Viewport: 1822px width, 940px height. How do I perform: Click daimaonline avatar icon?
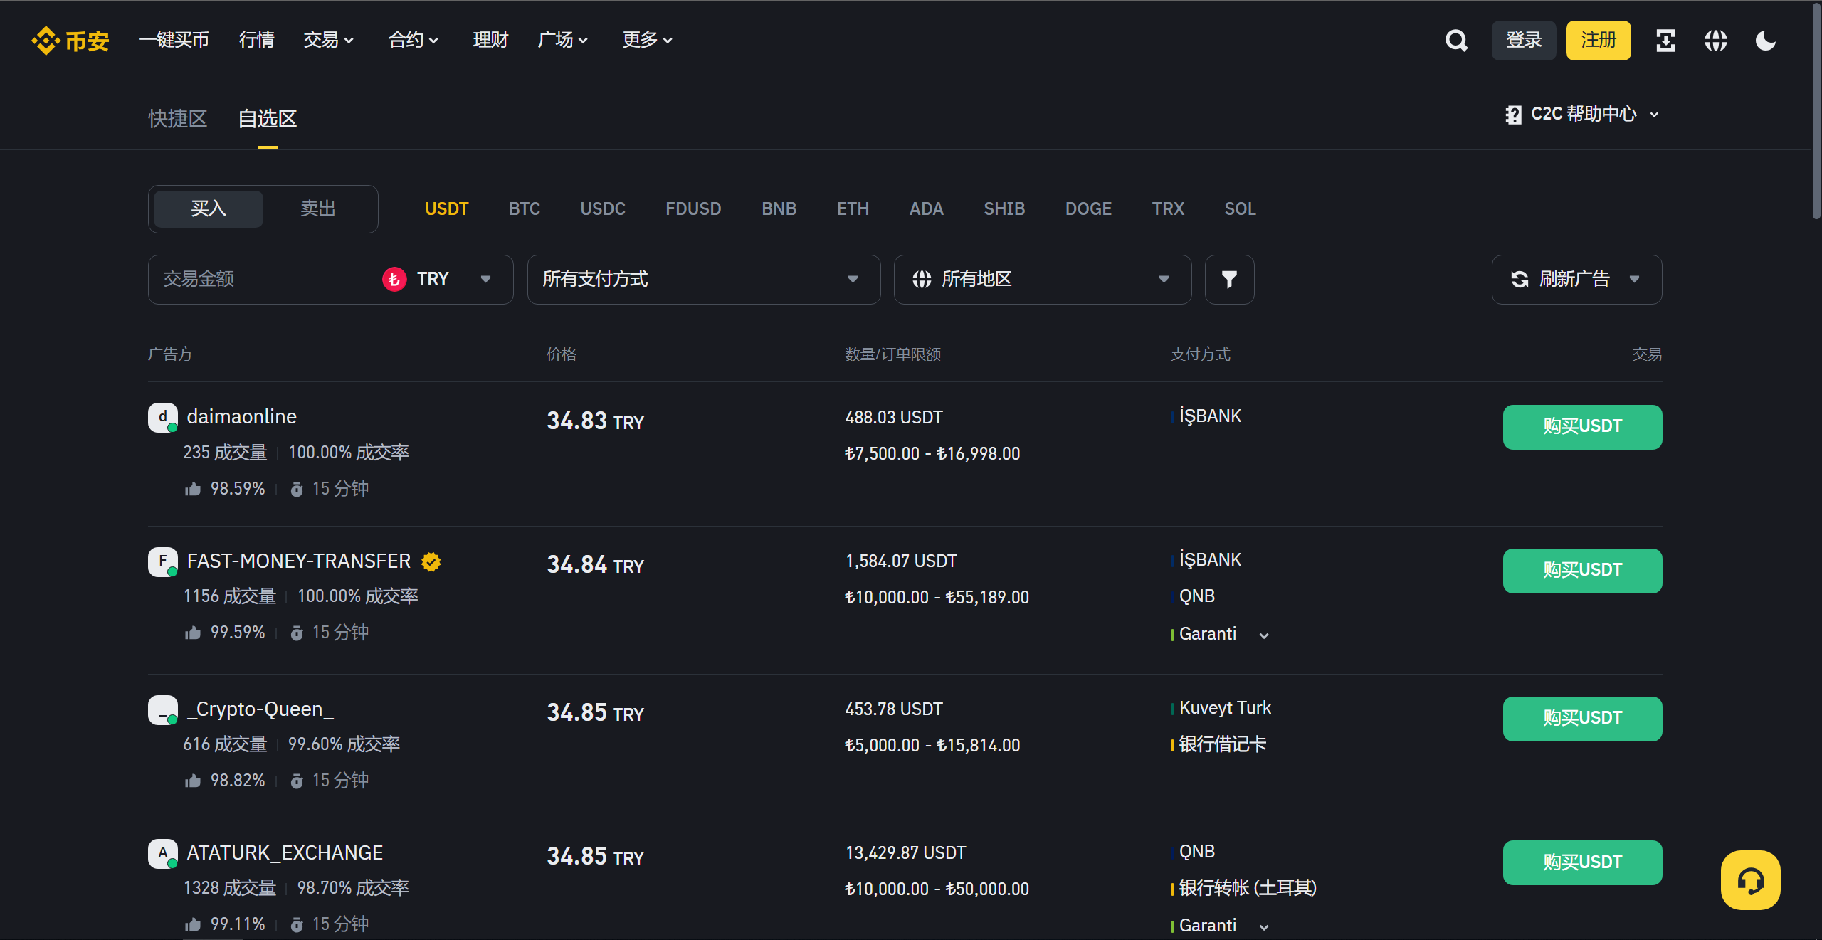162,418
